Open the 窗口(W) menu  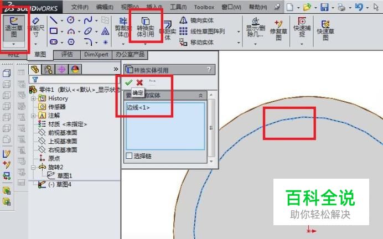pyautogui.click(x=231, y=7)
